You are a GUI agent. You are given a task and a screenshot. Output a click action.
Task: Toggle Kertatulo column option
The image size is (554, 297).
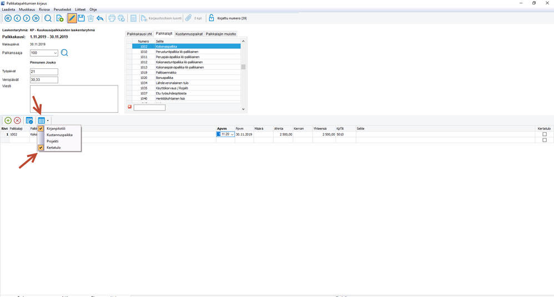(59, 148)
